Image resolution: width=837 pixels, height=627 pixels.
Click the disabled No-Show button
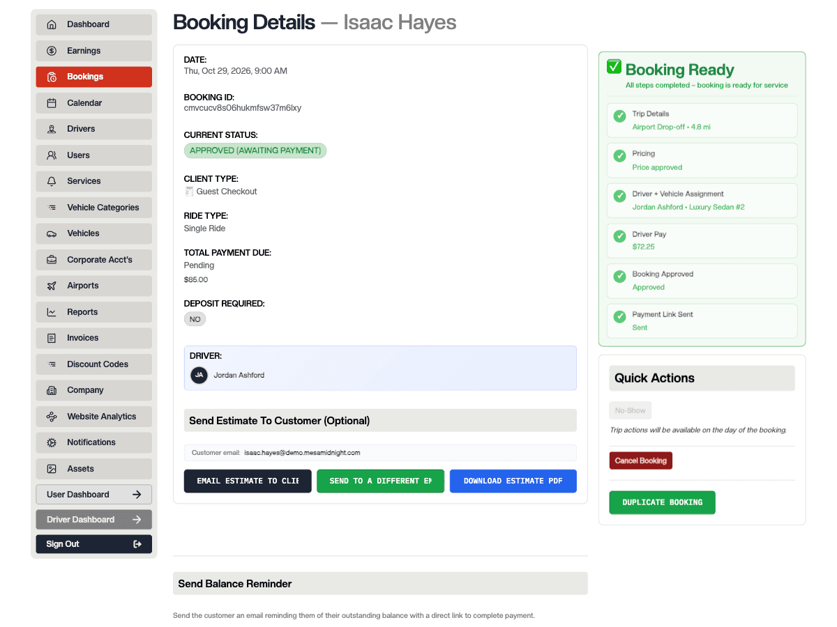pyautogui.click(x=631, y=410)
